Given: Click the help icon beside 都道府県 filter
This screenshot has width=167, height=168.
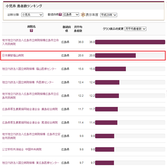Looking at the screenshot, I should (x=60, y=15).
